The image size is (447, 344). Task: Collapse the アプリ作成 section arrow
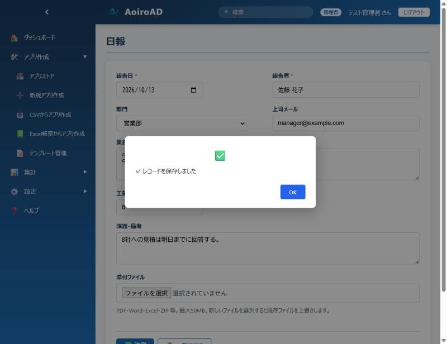coord(85,57)
